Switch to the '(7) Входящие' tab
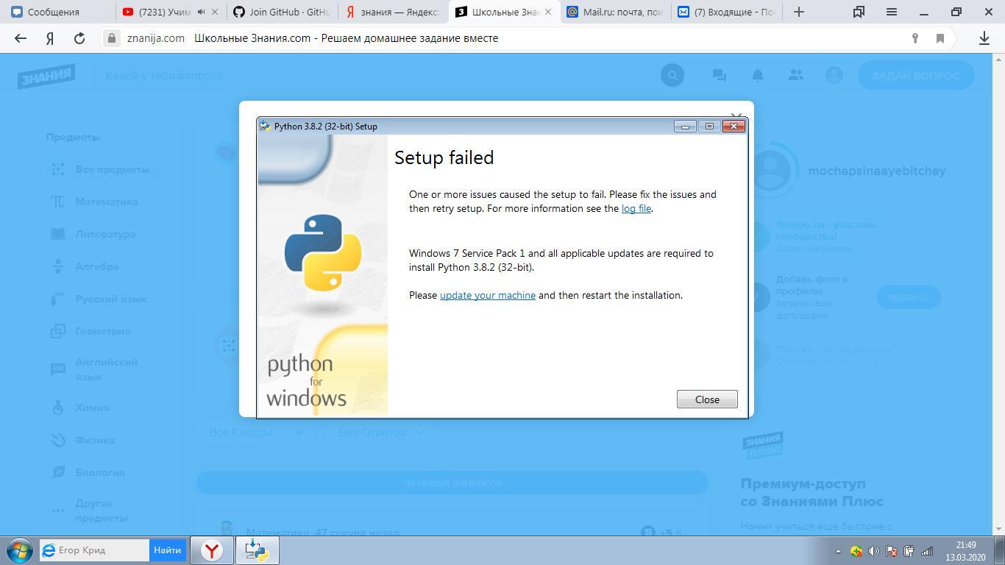This screenshot has height=565, width=1005. (727, 12)
